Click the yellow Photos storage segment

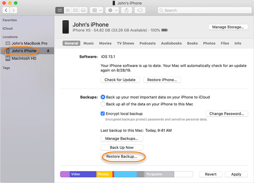104,174
